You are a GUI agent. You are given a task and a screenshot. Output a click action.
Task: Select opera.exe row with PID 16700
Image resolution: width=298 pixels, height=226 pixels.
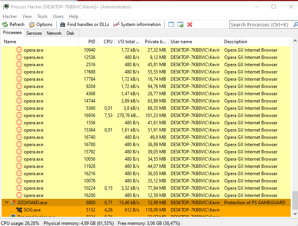tap(146, 144)
